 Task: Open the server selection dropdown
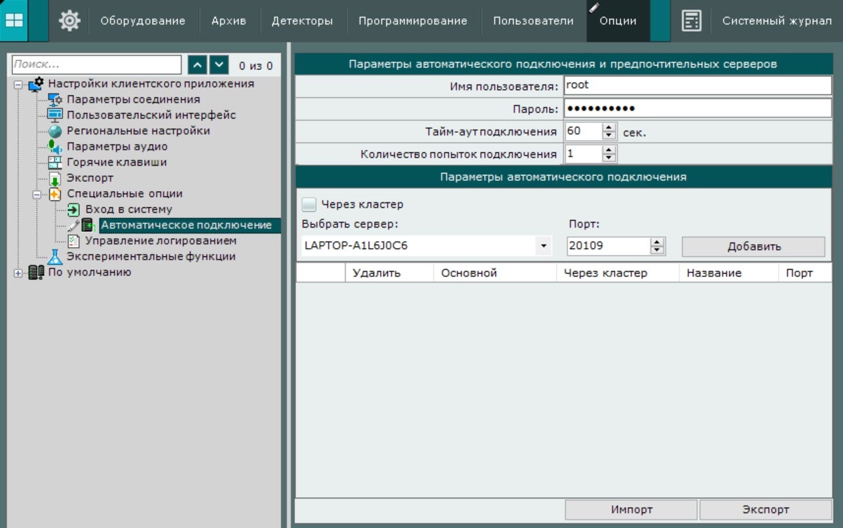(543, 247)
